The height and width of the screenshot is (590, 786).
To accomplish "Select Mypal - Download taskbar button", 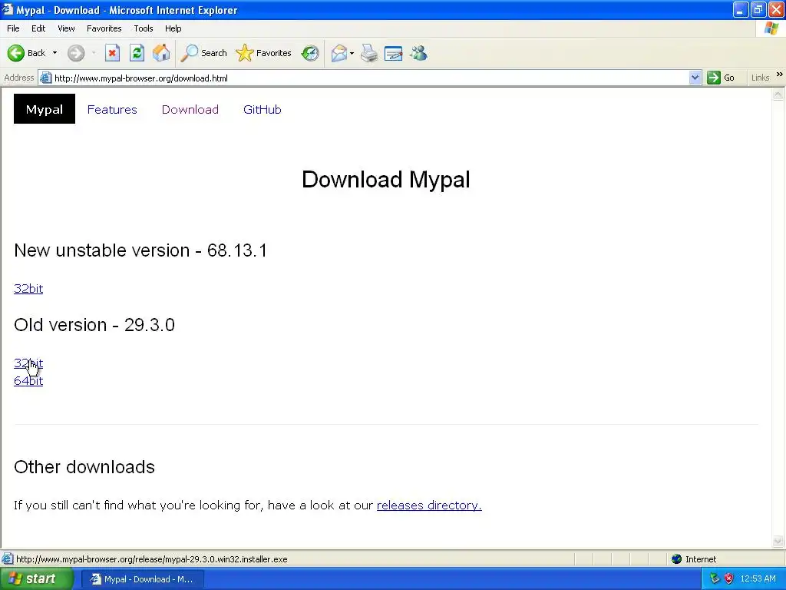I will coord(142,579).
